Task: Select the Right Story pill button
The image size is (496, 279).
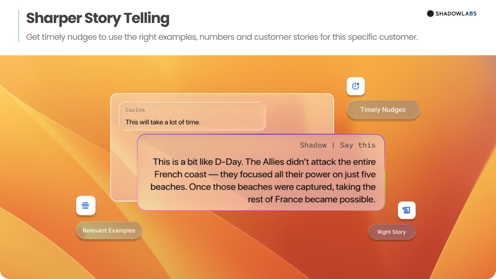Action: 392,232
